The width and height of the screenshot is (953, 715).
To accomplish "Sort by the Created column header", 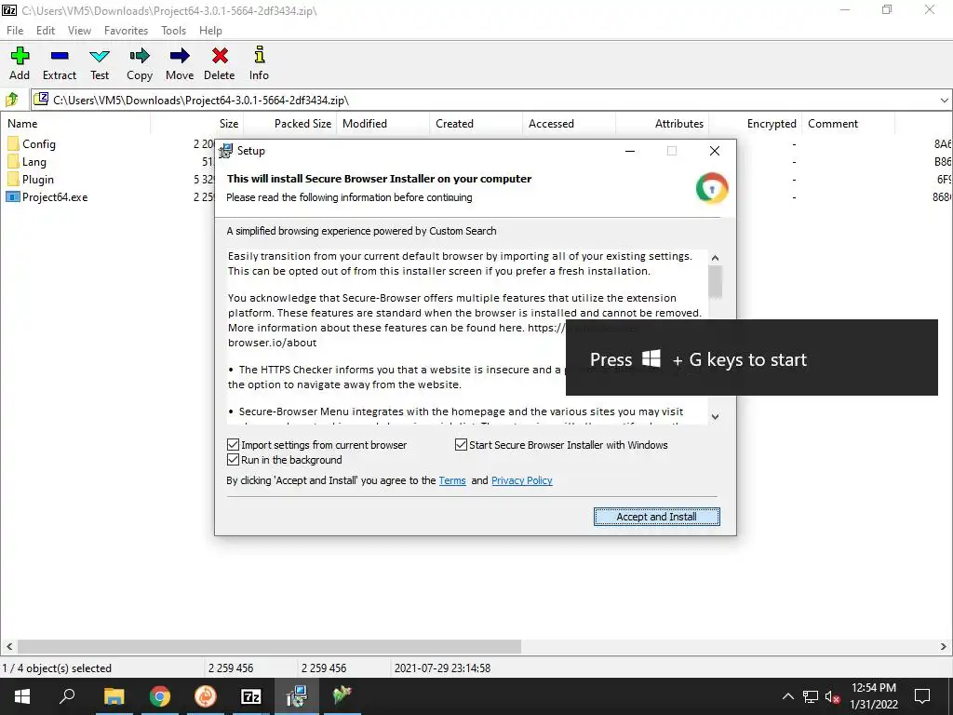I will point(476,124).
